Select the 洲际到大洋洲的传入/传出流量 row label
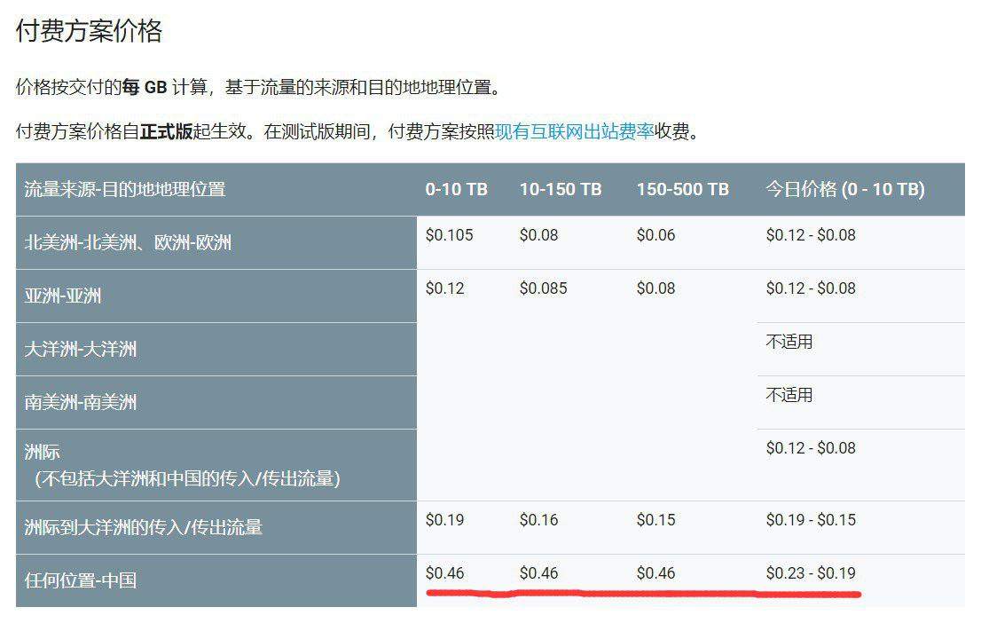Screen dimensions: 981x631 click(x=144, y=527)
